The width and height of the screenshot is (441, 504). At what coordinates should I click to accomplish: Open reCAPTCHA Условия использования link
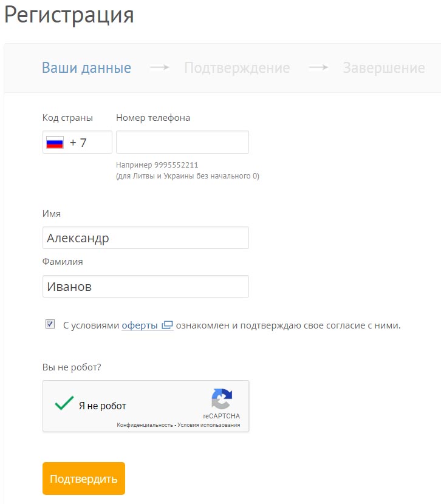click(208, 425)
